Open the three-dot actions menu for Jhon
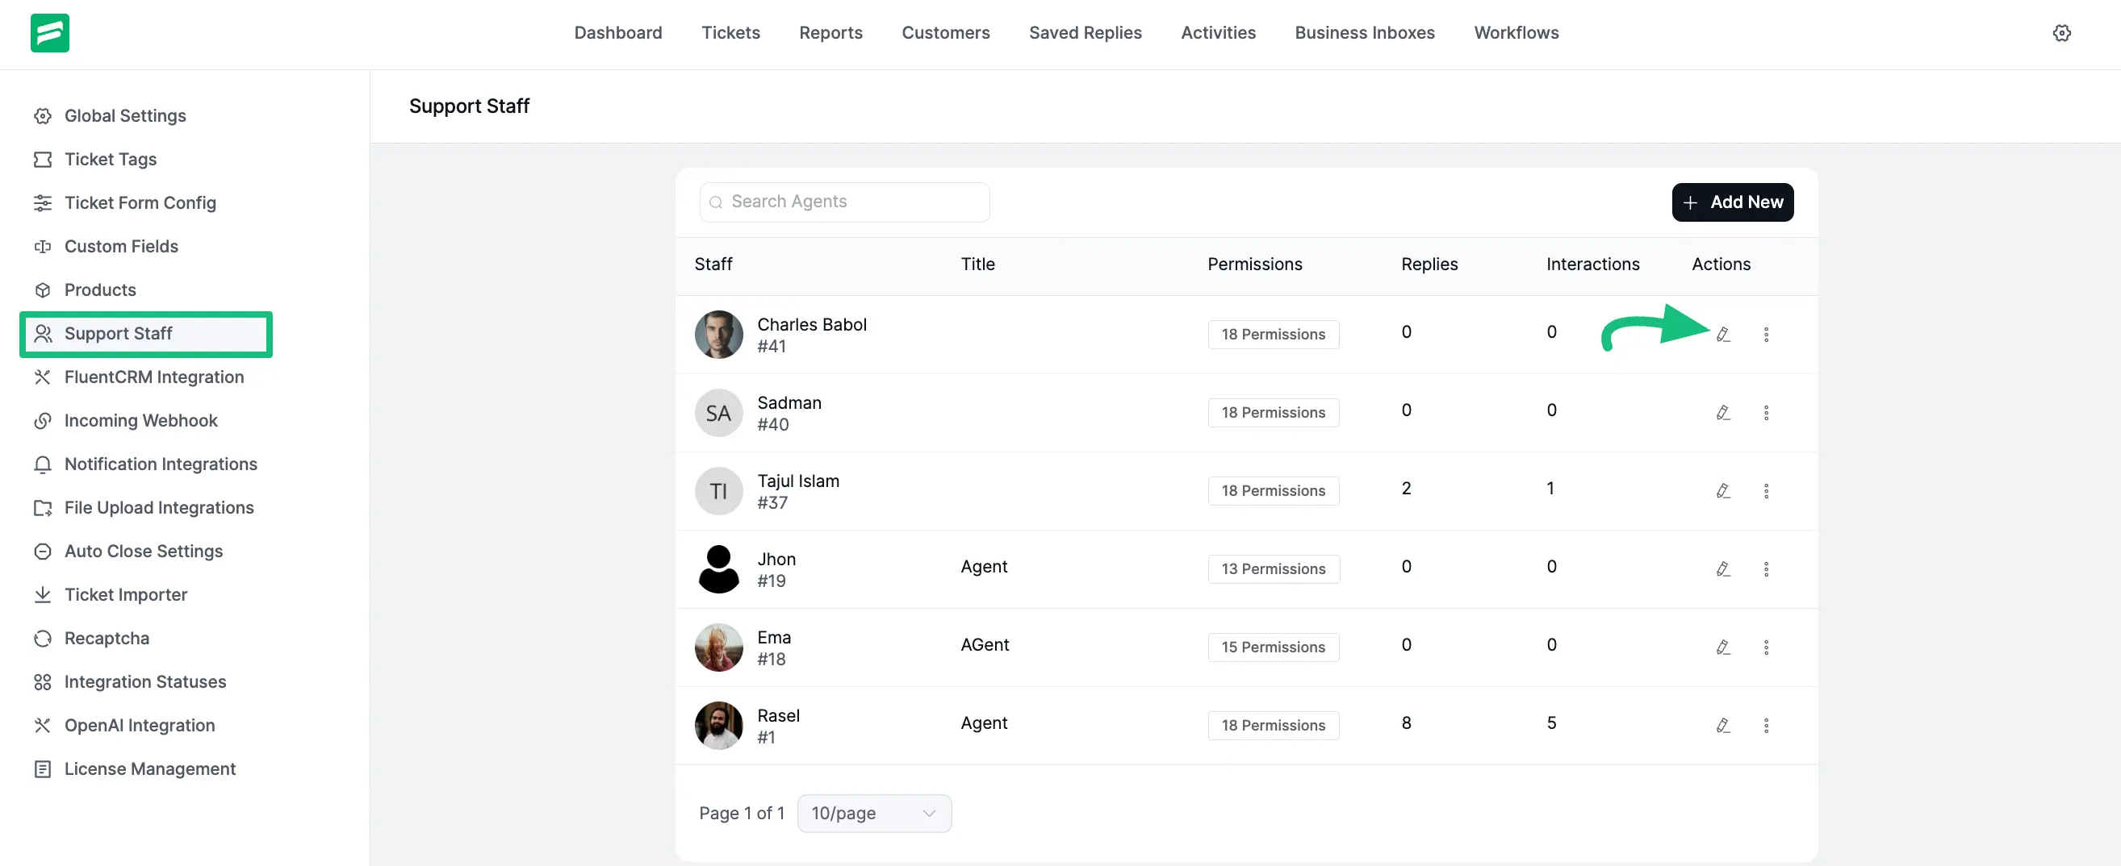 click(x=1765, y=569)
